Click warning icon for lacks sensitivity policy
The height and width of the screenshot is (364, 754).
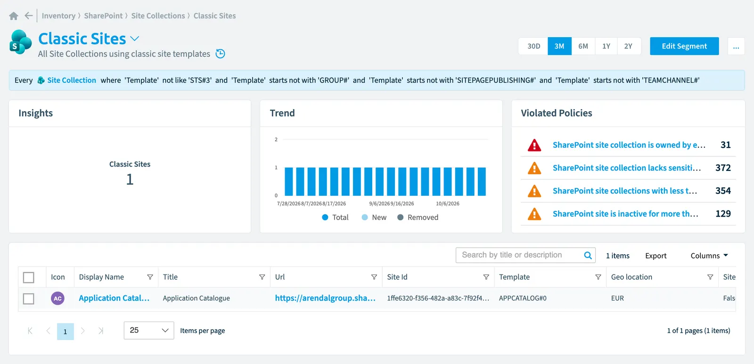(534, 168)
